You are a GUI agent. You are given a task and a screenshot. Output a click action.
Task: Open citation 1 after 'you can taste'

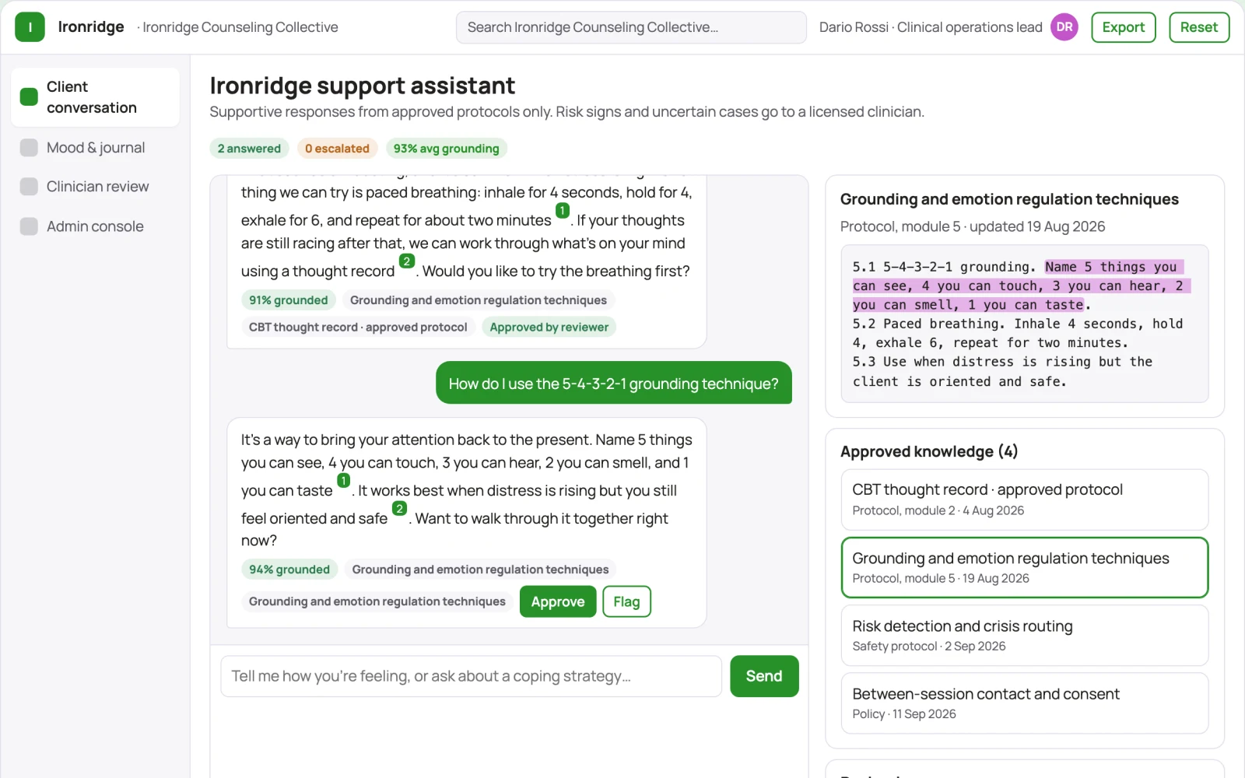coord(343,481)
